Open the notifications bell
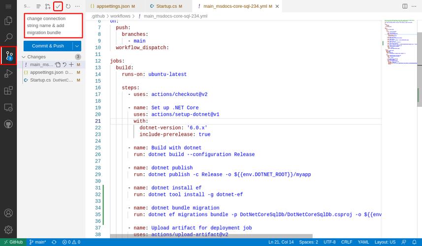 point(414,242)
